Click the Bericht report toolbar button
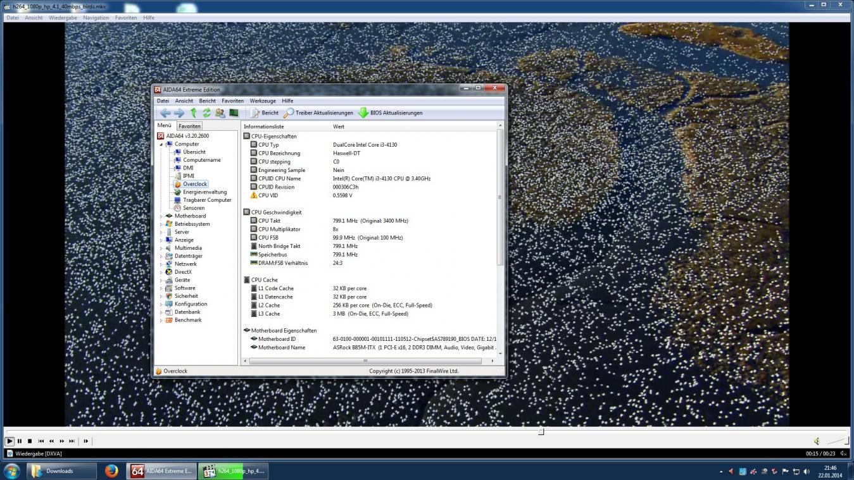This screenshot has width=854, height=480. [x=264, y=113]
